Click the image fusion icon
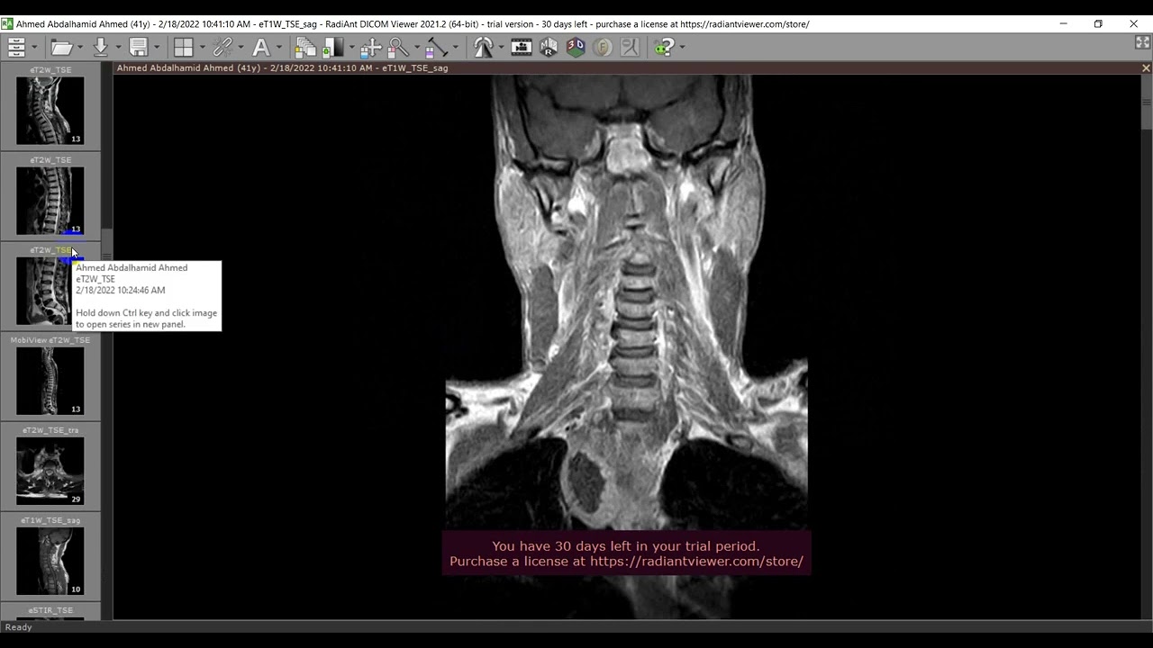 [603, 47]
